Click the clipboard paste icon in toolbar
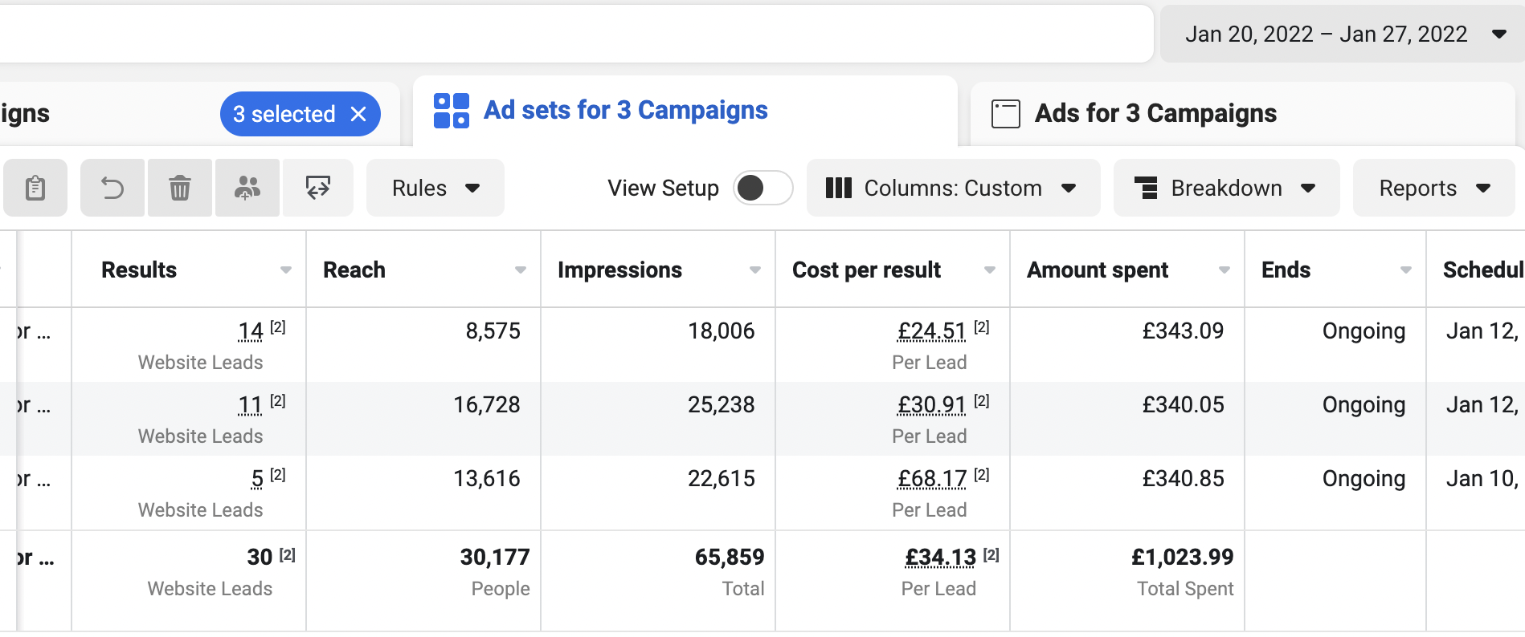The image size is (1525, 637). [x=35, y=188]
